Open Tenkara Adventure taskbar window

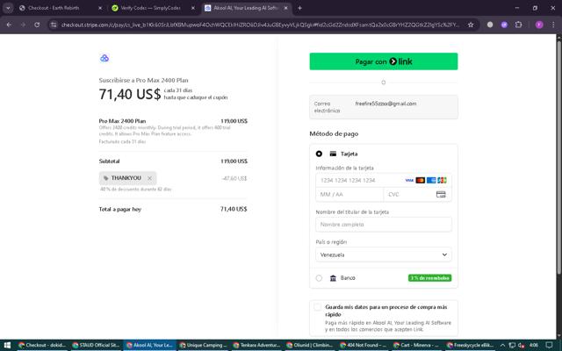pyautogui.click(x=256, y=345)
